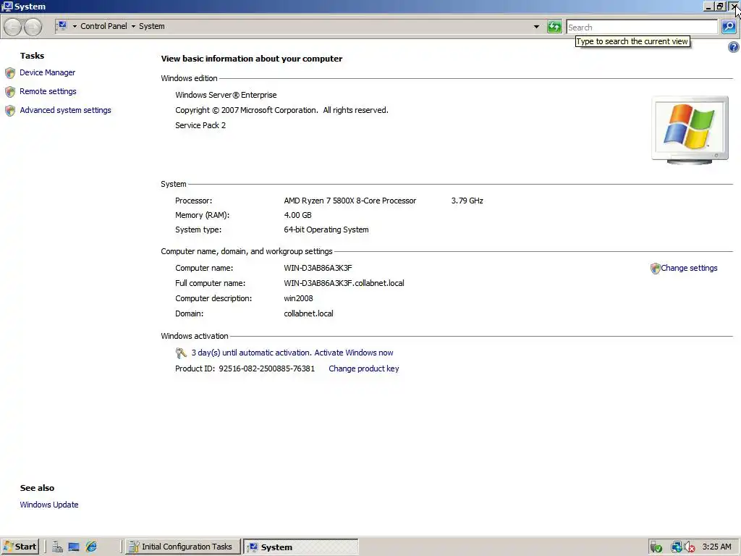Viewport: 741px width, 556px height.
Task: Click the shield icon beside Advanced system settings
Action: [10, 111]
